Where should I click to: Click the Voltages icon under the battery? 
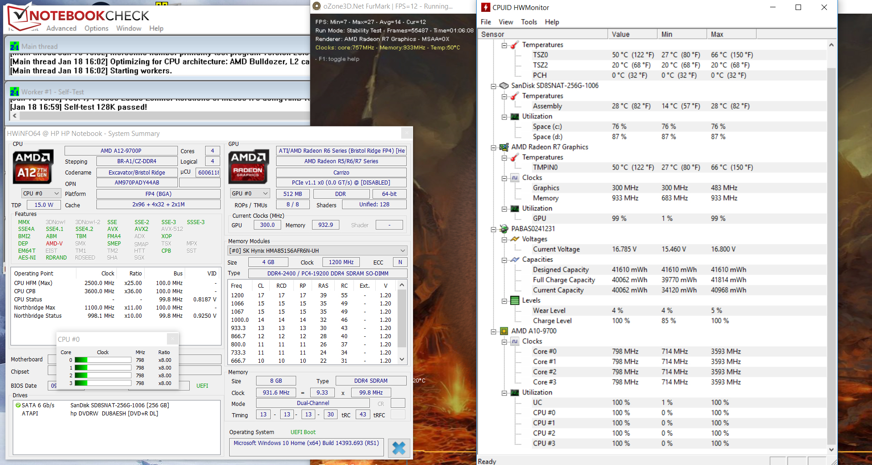(515, 239)
